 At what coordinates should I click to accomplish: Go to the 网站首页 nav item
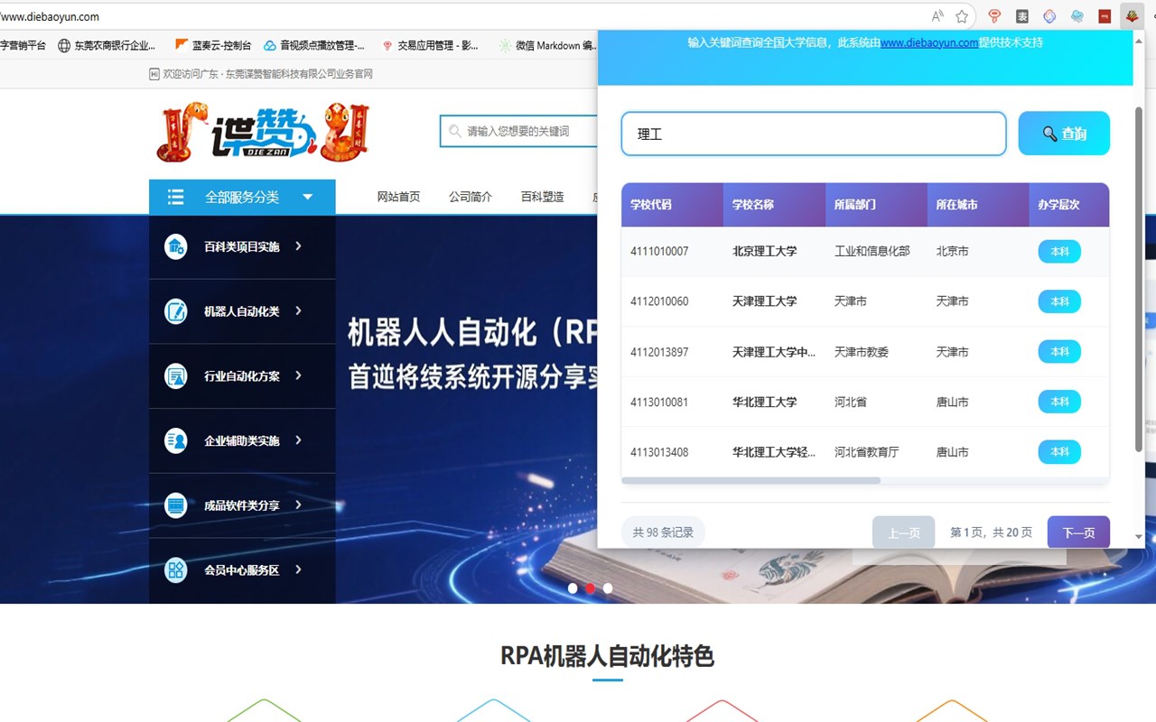[398, 197]
